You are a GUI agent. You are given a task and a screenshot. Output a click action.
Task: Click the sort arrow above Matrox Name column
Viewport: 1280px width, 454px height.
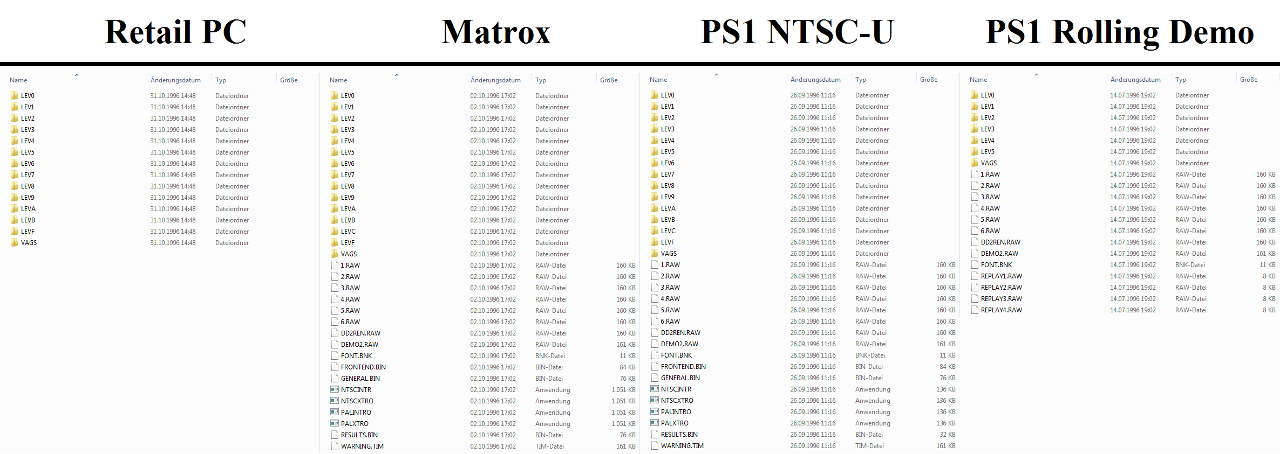[x=396, y=75]
